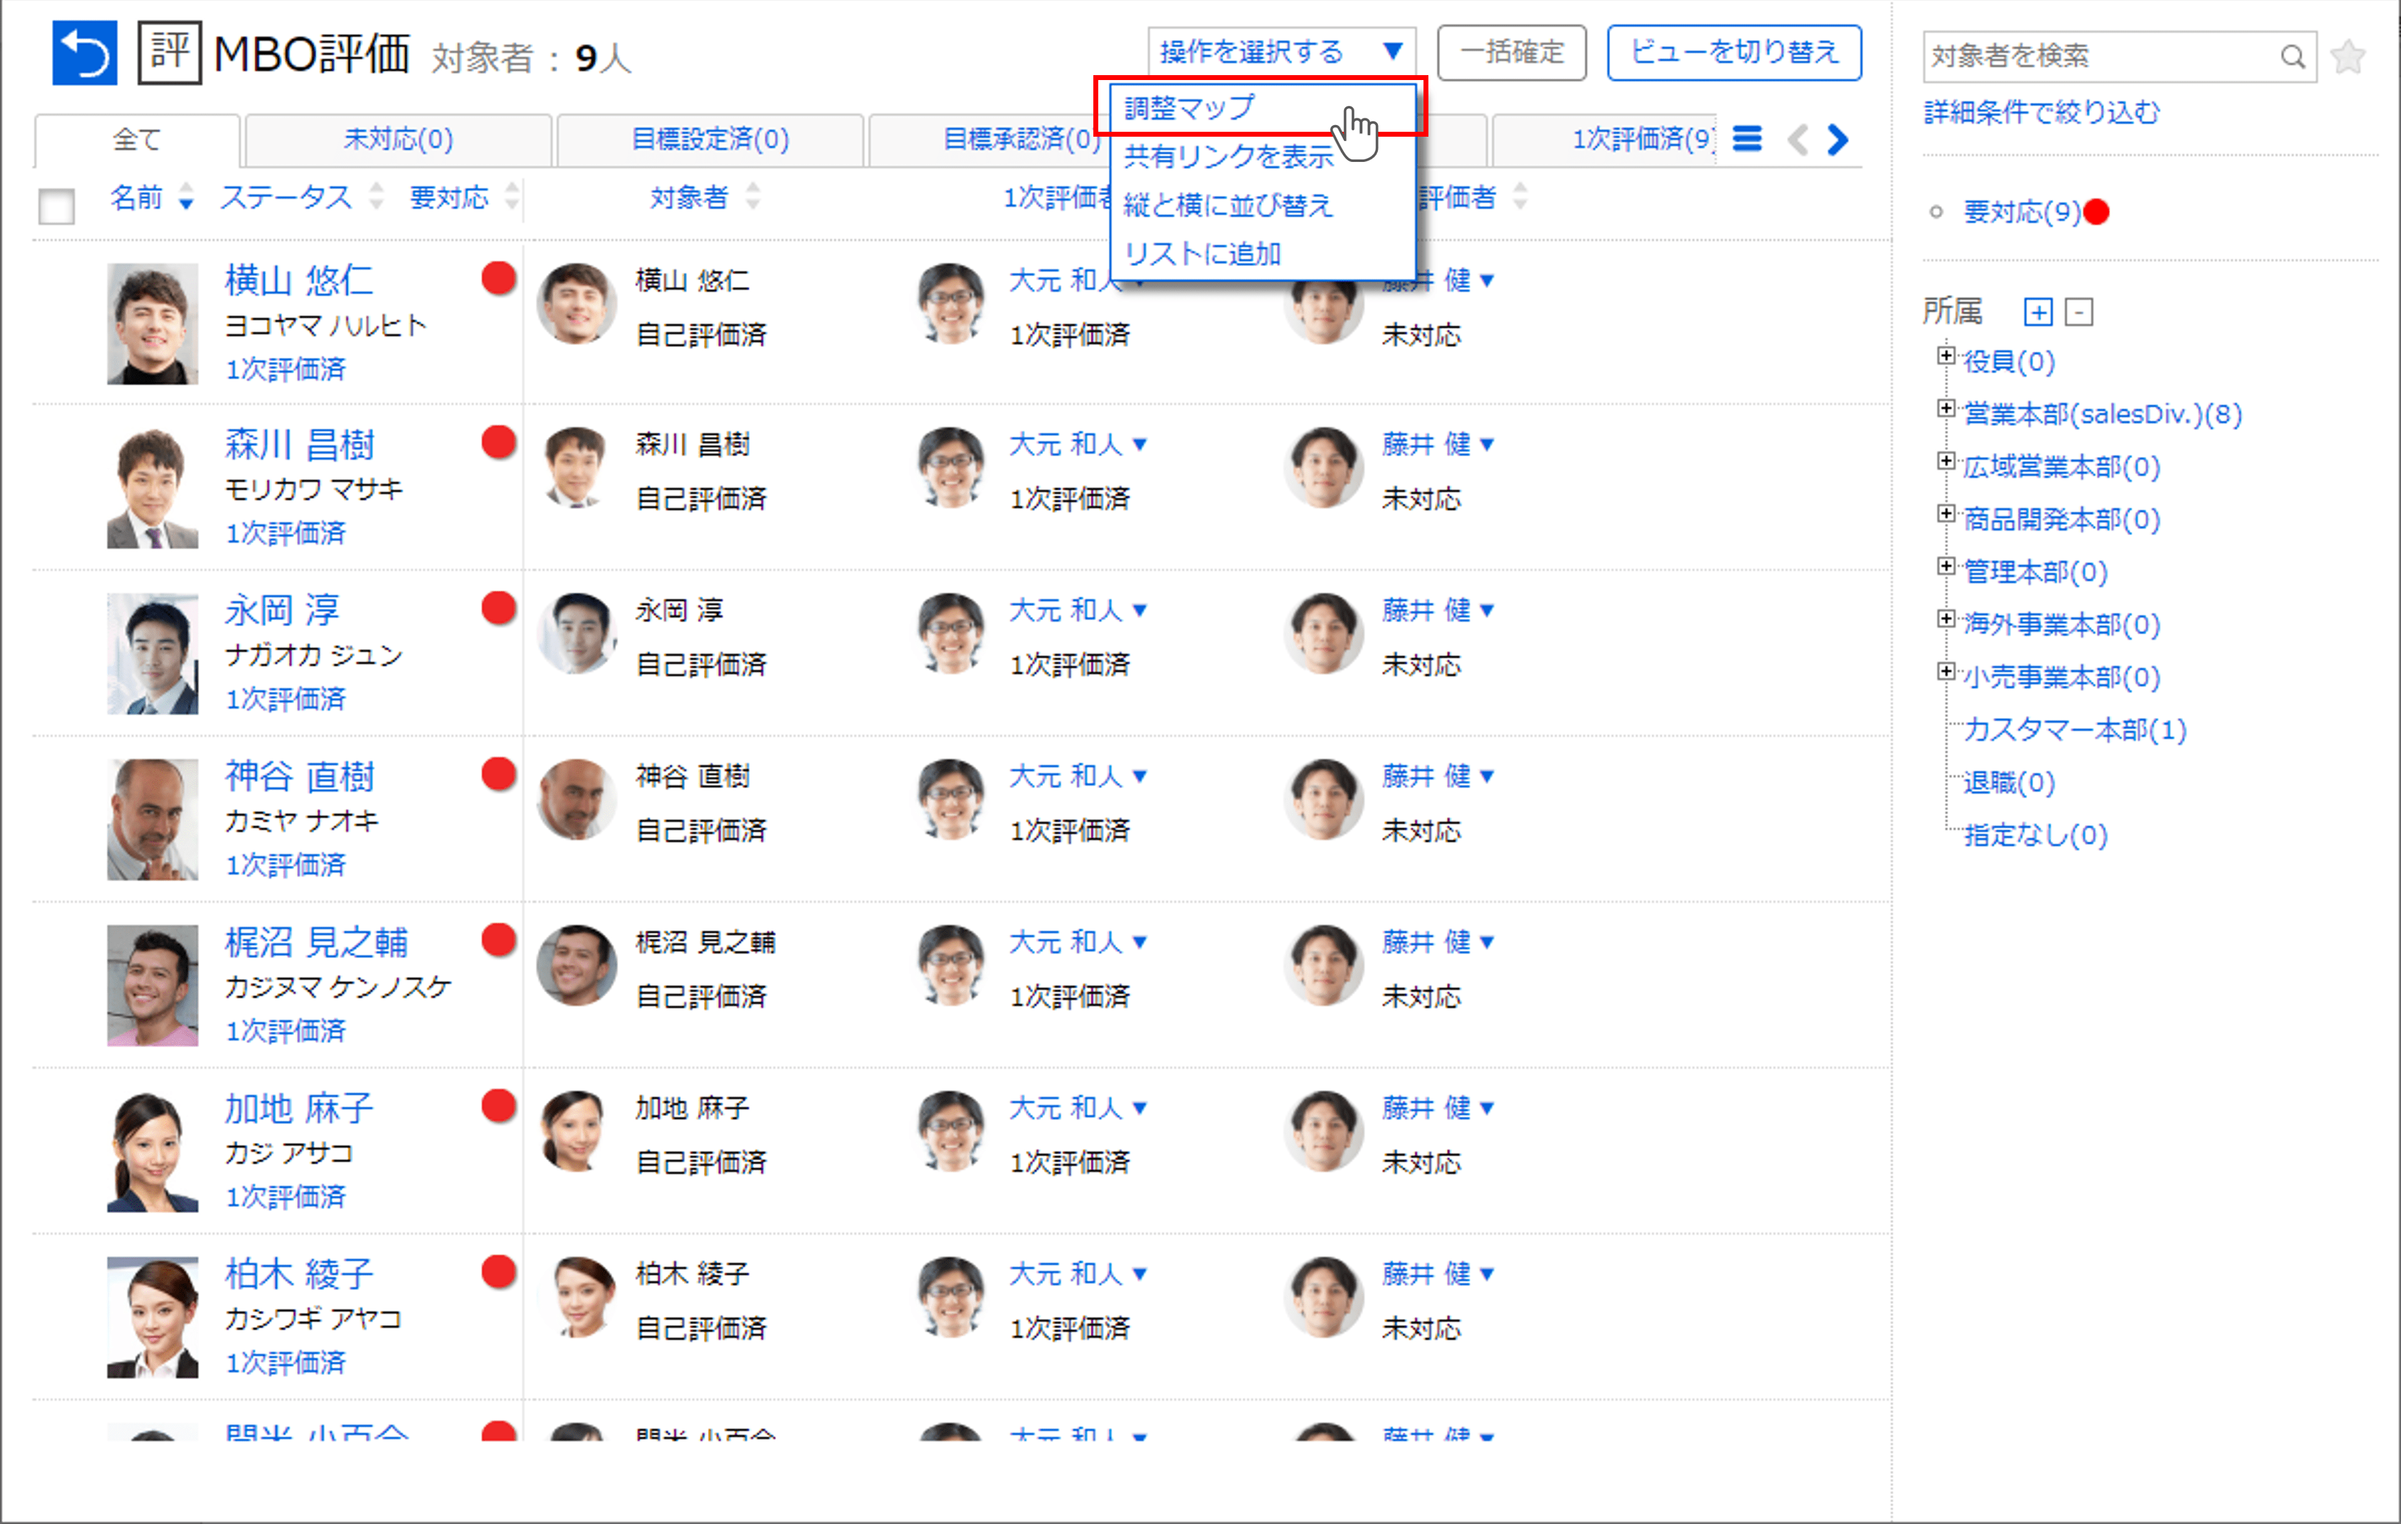Image resolution: width=2401 pixels, height=1524 pixels.
Task: Click the favorite star icon
Action: click(x=2348, y=57)
